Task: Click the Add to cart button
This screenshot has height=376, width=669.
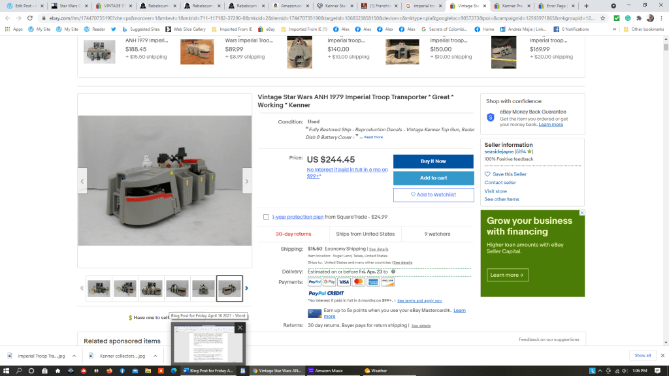Action: click(x=433, y=178)
